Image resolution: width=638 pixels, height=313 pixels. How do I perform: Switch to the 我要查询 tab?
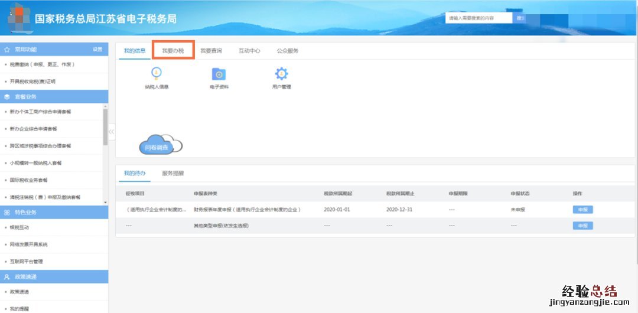[211, 51]
